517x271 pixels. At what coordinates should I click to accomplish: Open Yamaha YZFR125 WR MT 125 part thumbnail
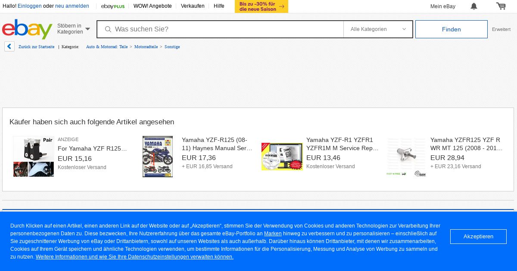406,157
